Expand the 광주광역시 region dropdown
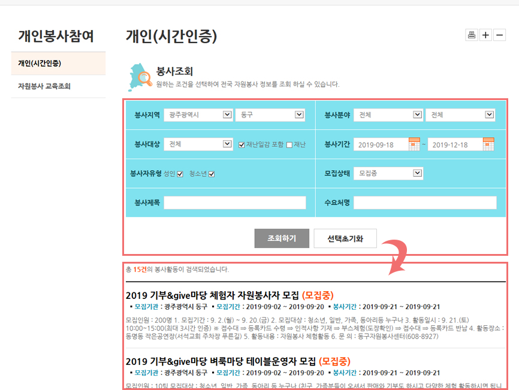519x390 pixels. [198, 115]
